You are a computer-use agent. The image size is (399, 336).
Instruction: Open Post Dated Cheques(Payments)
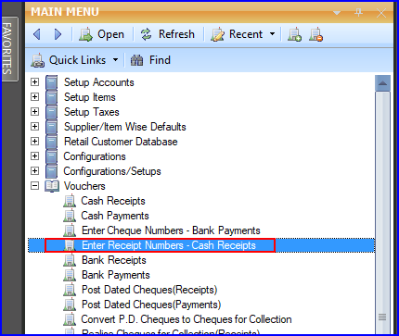(151, 305)
